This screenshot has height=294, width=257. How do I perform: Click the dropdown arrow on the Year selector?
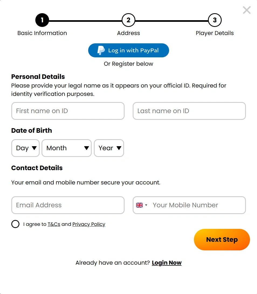click(x=119, y=148)
